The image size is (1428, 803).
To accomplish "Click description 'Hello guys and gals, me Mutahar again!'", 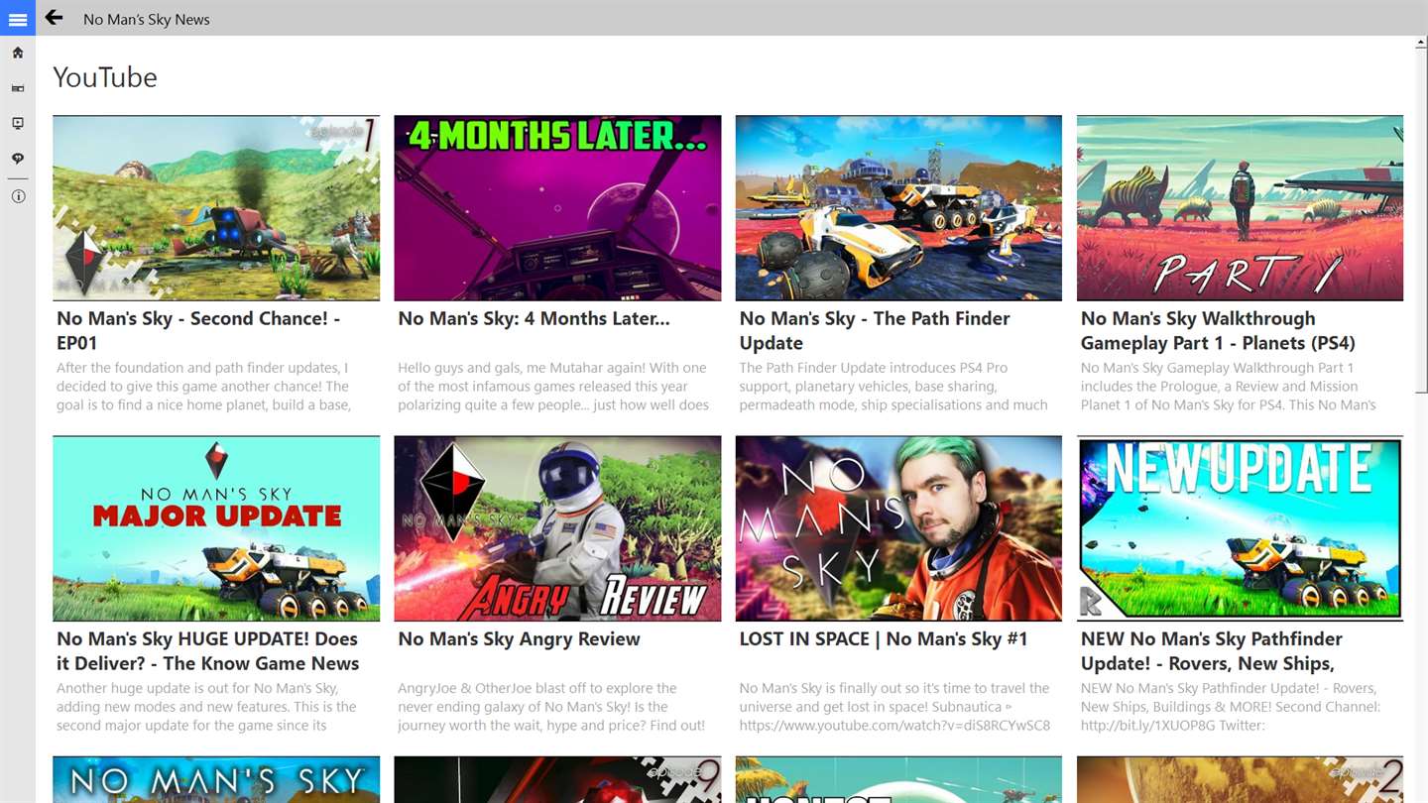I will click(553, 387).
